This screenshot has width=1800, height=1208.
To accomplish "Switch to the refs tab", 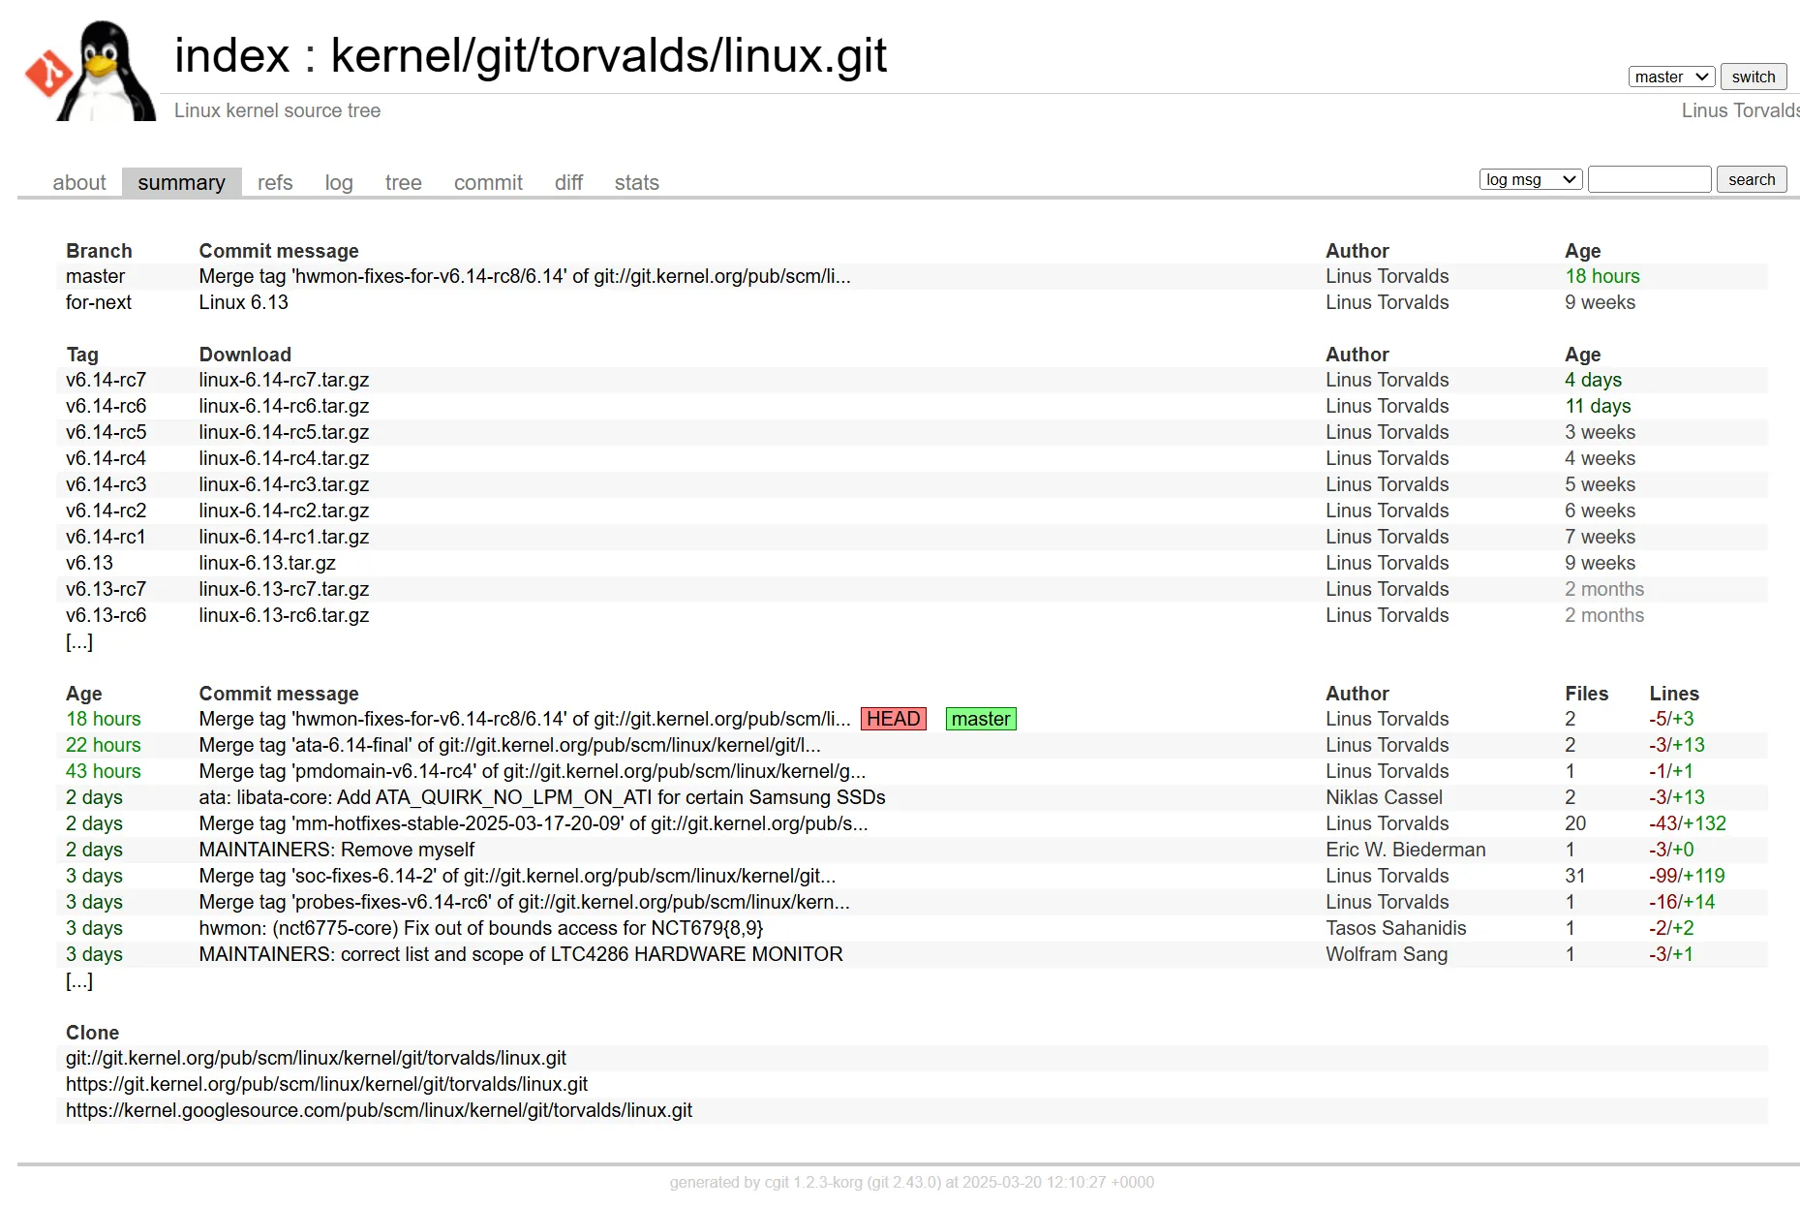I will [x=274, y=182].
